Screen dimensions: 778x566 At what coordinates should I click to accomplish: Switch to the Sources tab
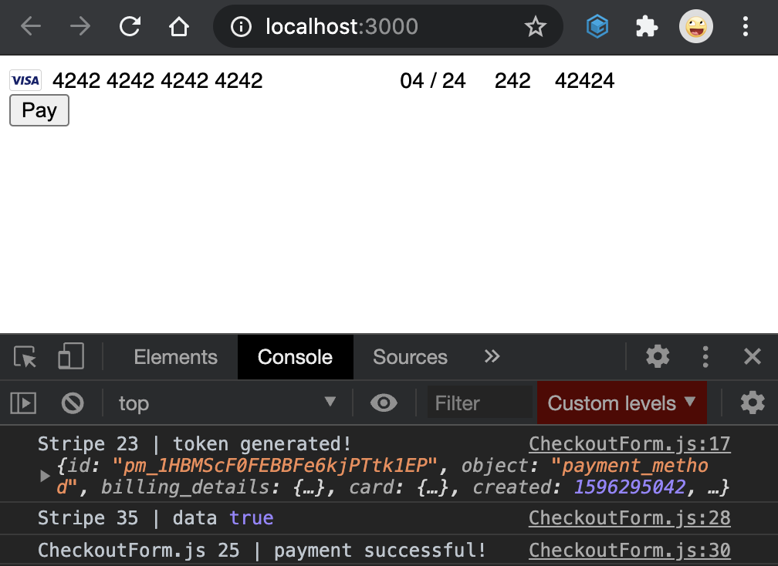[x=410, y=356]
